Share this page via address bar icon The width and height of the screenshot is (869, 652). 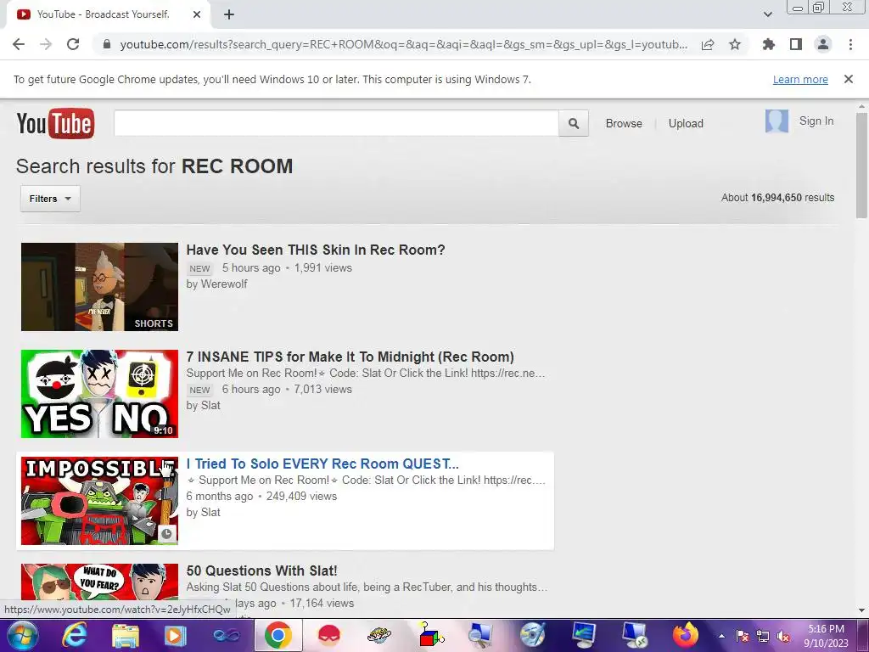[x=708, y=44]
